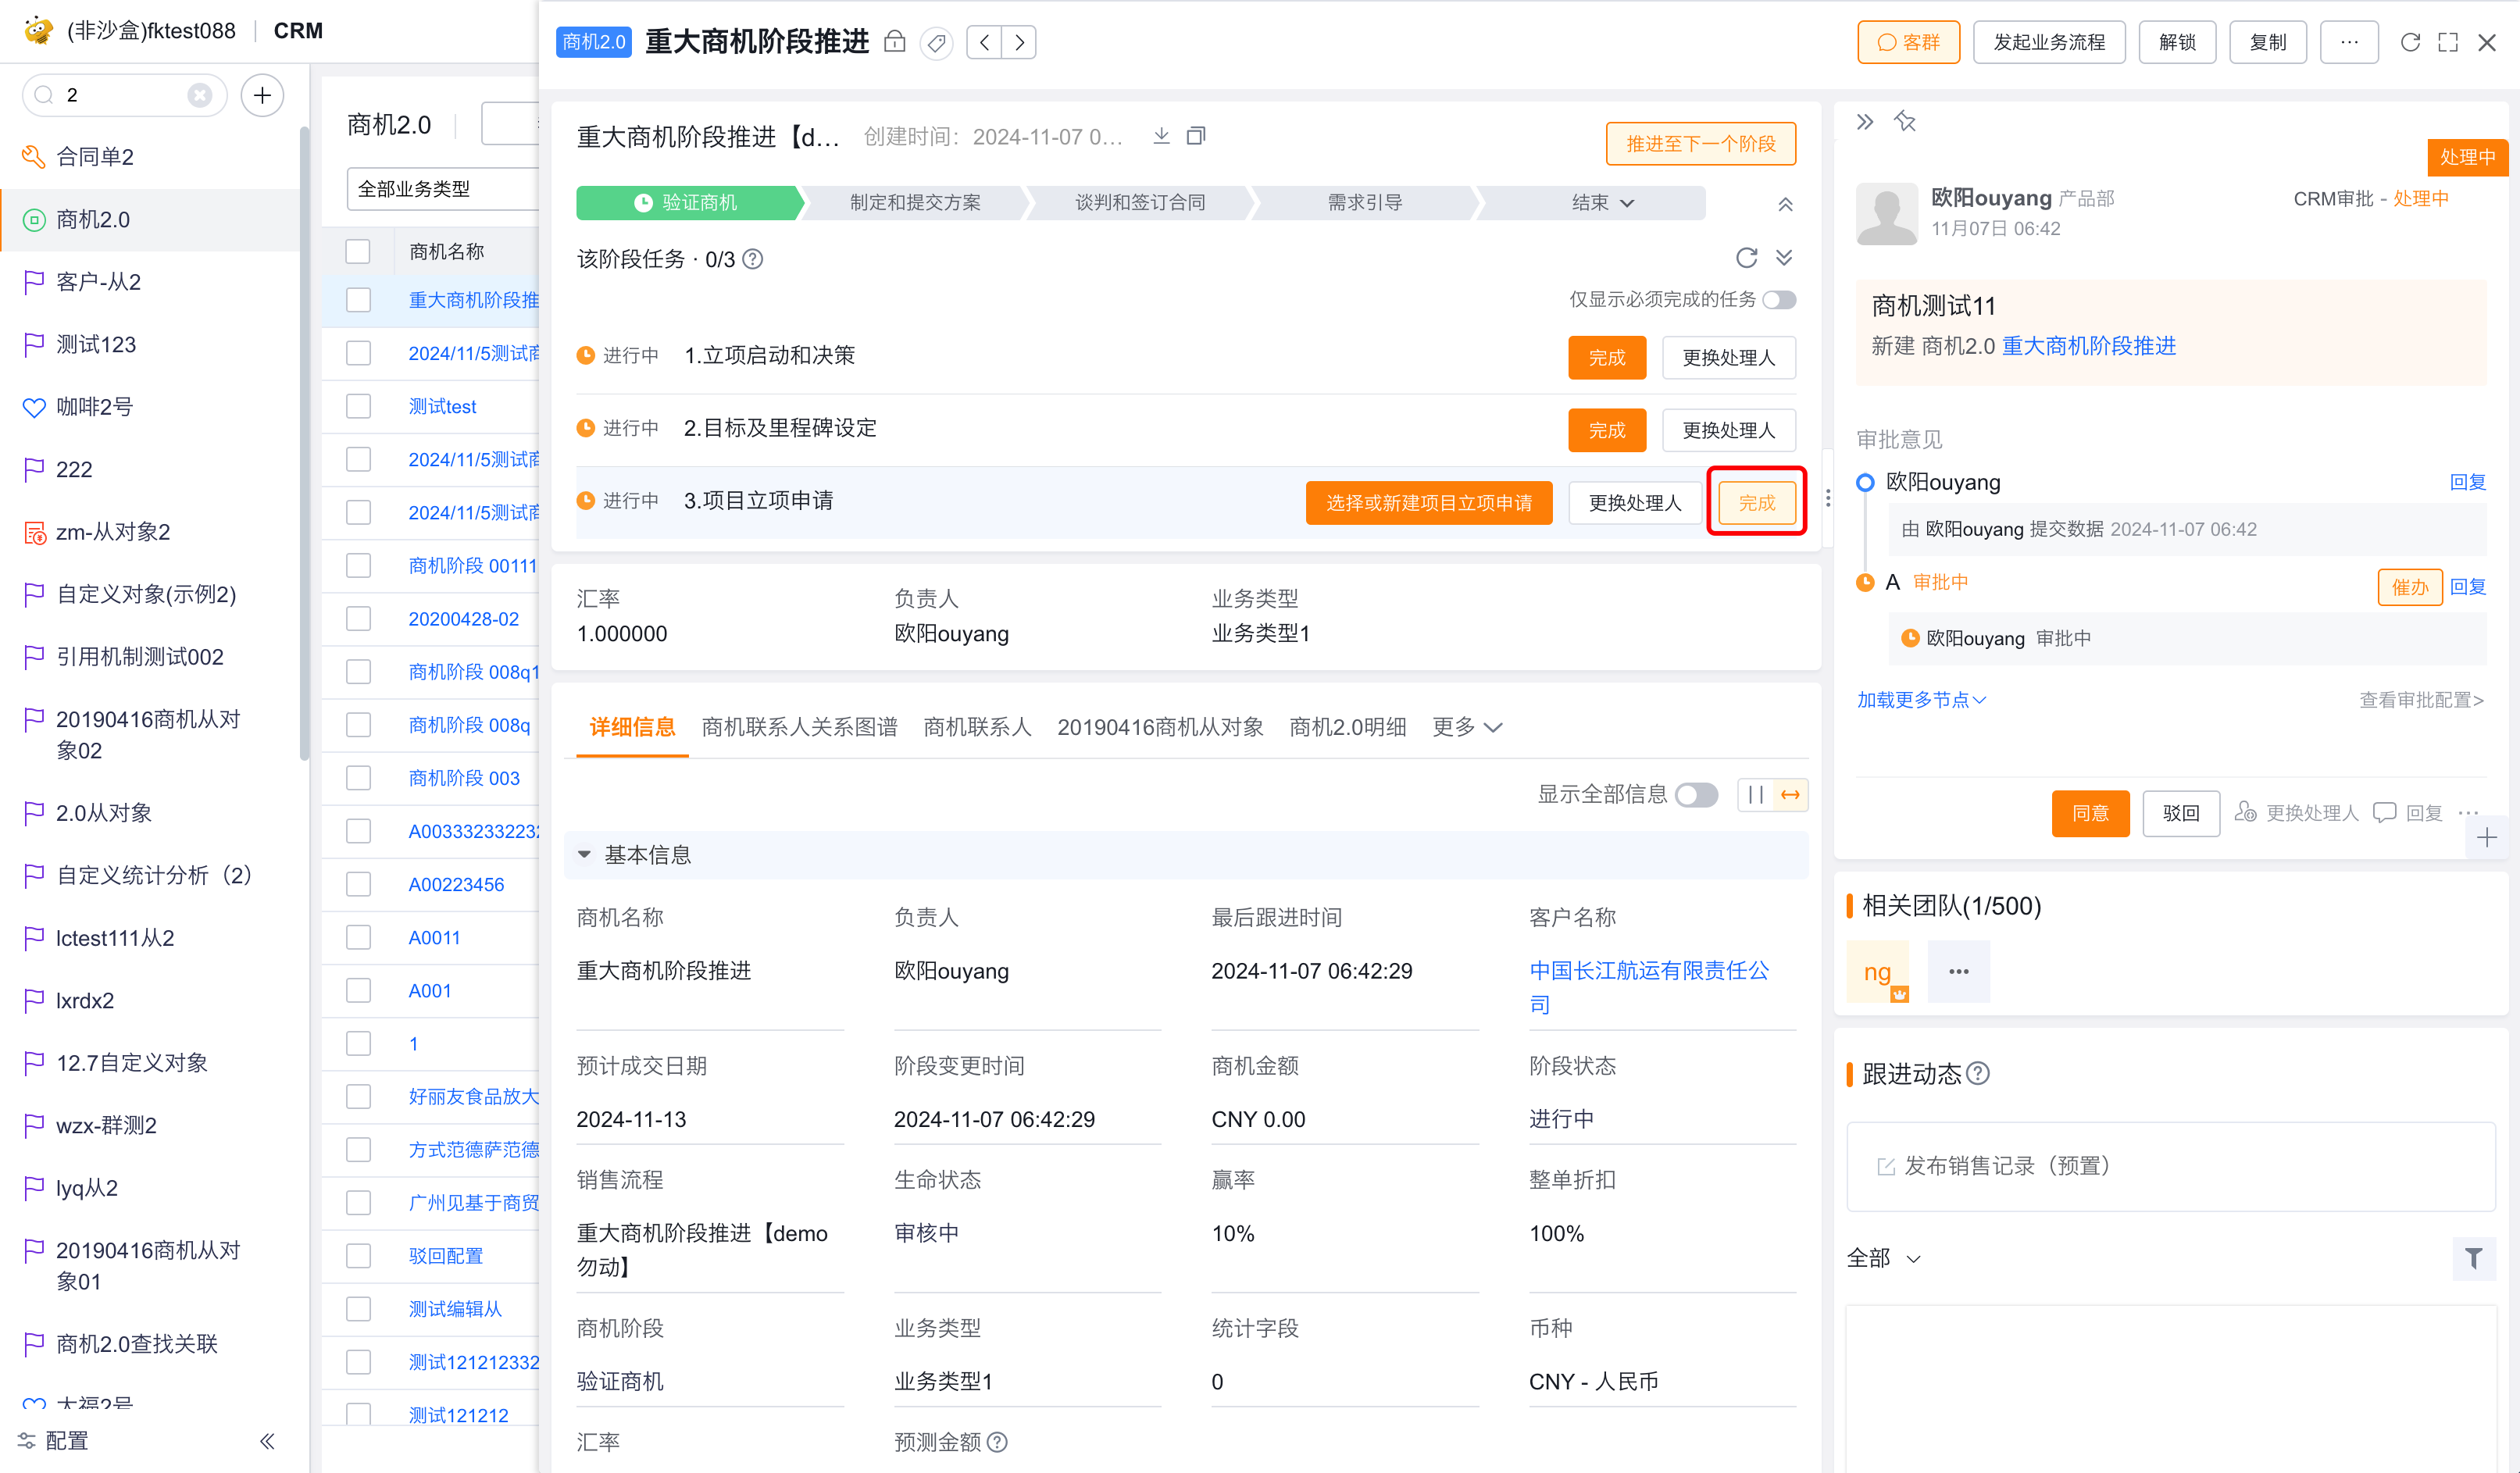Refresh the record detail panel
Image resolution: width=2520 pixels, height=1473 pixels.
pos(2410,42)
